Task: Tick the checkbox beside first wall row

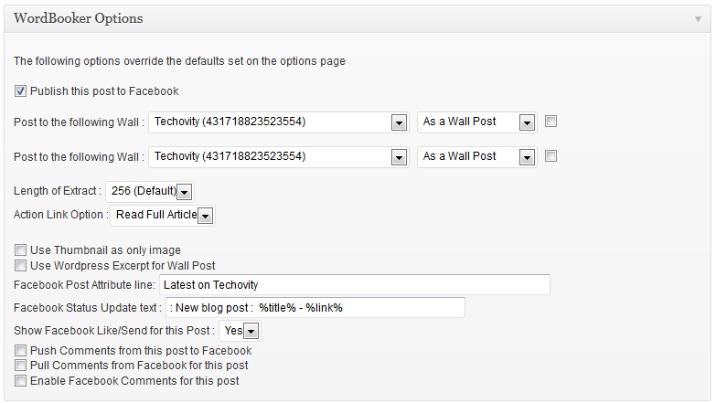Action: point(550,122)
